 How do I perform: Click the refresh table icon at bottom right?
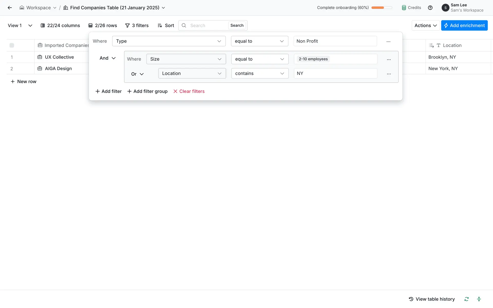click(466, 299)
